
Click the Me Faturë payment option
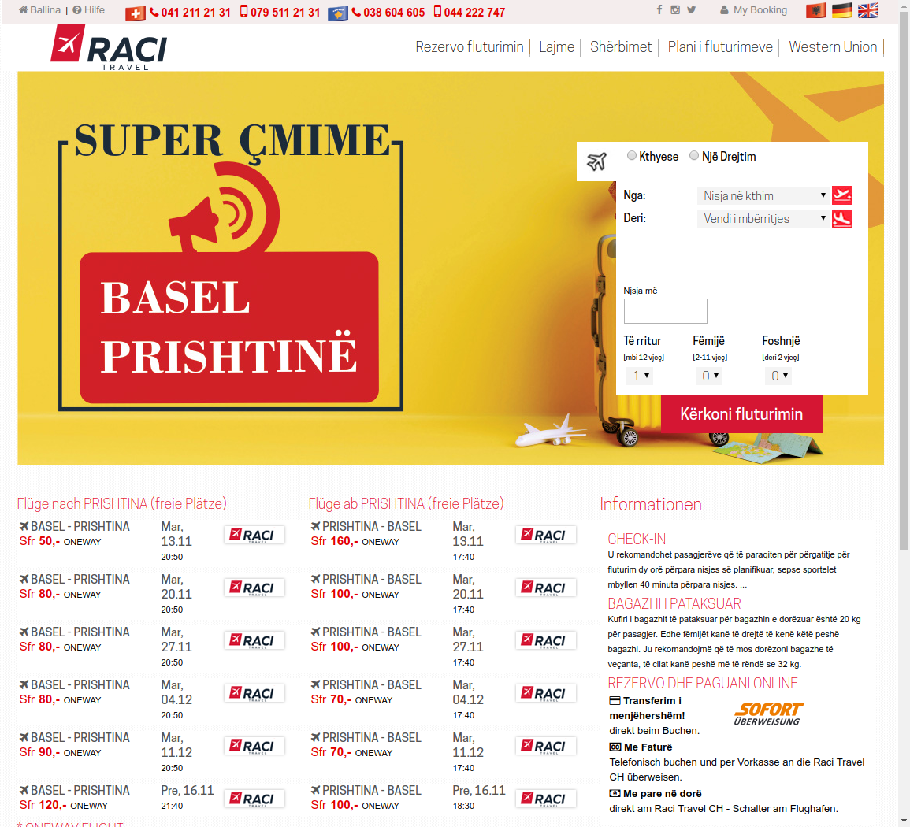[641, 747]
